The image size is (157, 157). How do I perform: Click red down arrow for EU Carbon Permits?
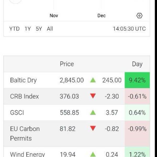point(93,129)
